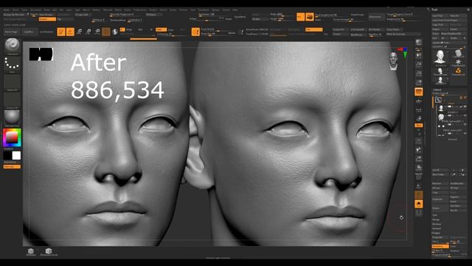Collapse the Project section in Subtool

click(436, 233)
